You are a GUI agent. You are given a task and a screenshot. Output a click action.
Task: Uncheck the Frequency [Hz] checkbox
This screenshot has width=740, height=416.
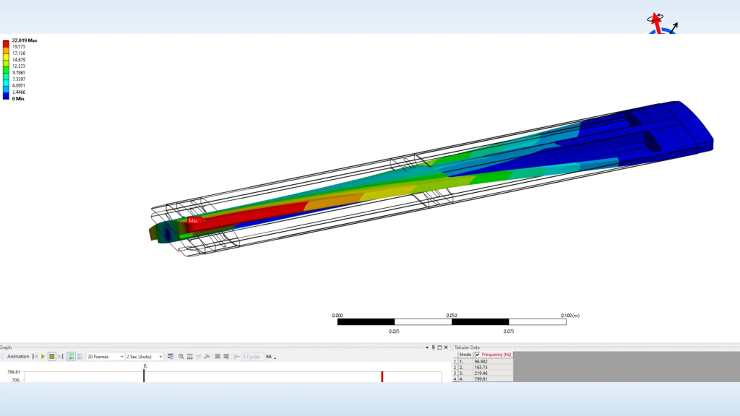(478, 354)
